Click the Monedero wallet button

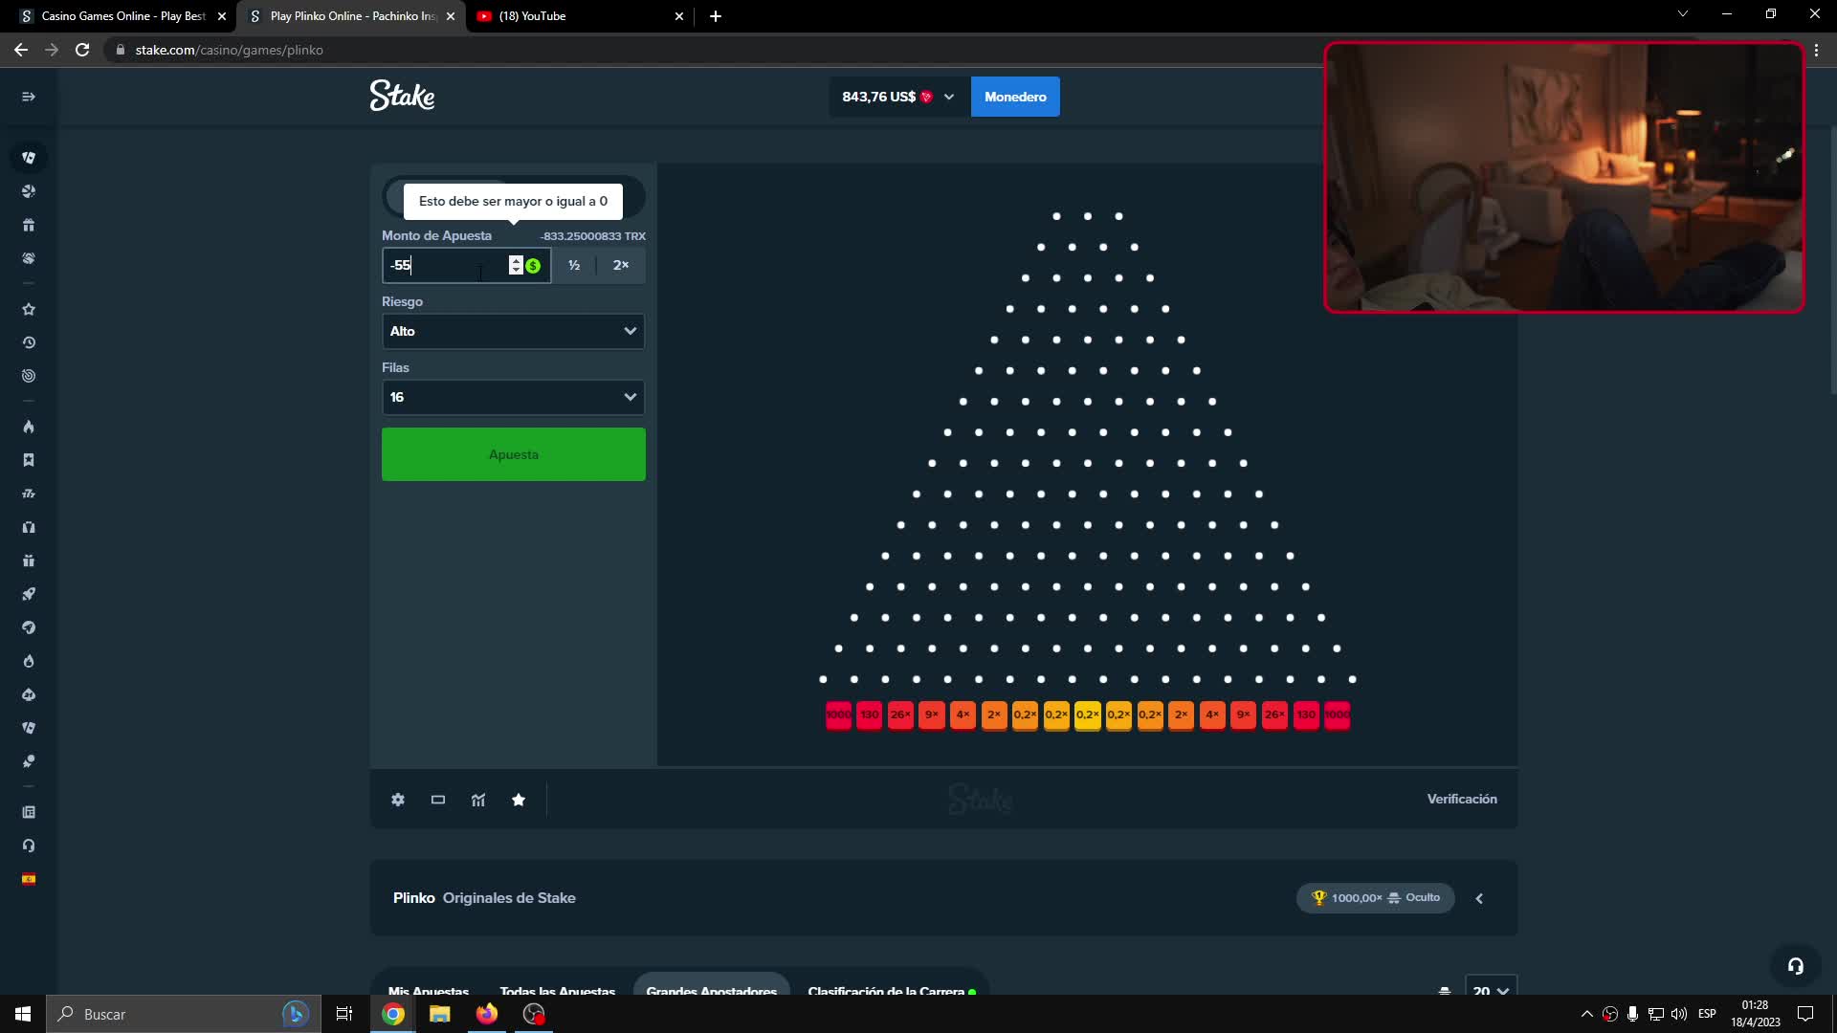click(1015, 97)
